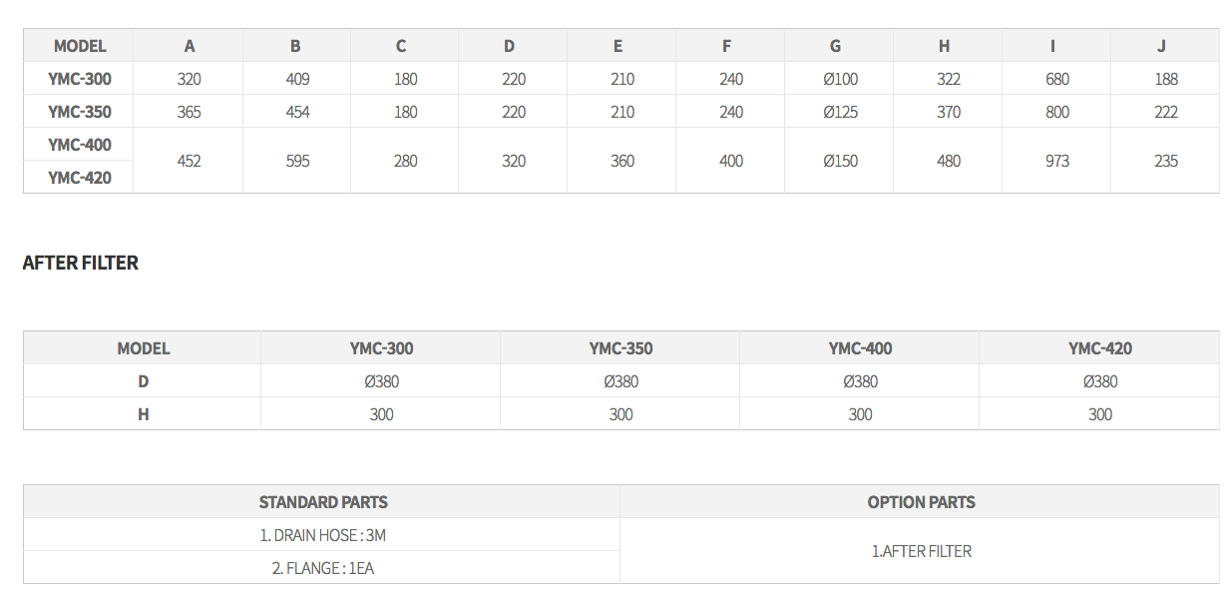Click the STANDARD PARTS table header
Image resolution: width=1230 pixels, height=605 pixels.
pyautogui.click(x=322, y=502)
